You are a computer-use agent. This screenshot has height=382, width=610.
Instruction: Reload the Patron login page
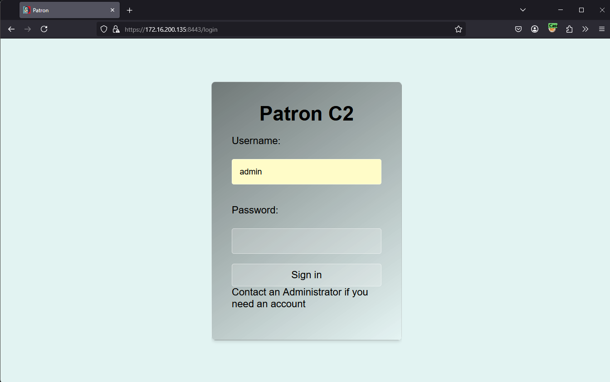[x=44, y=29]
